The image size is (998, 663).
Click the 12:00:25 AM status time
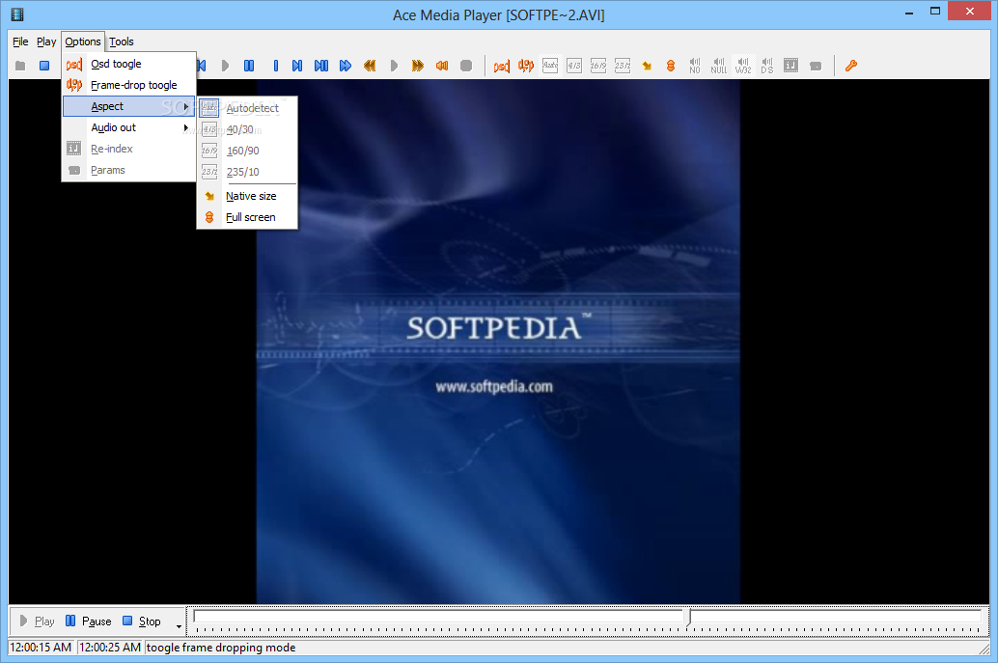pyautogui.click(x=110, y=648)
